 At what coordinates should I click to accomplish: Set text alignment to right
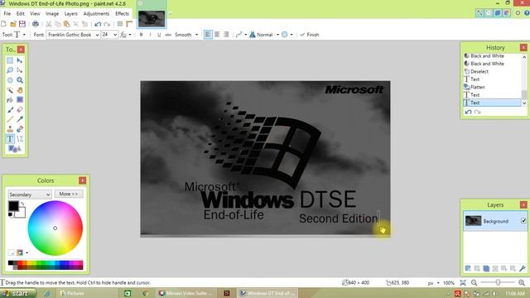(226, 35)
